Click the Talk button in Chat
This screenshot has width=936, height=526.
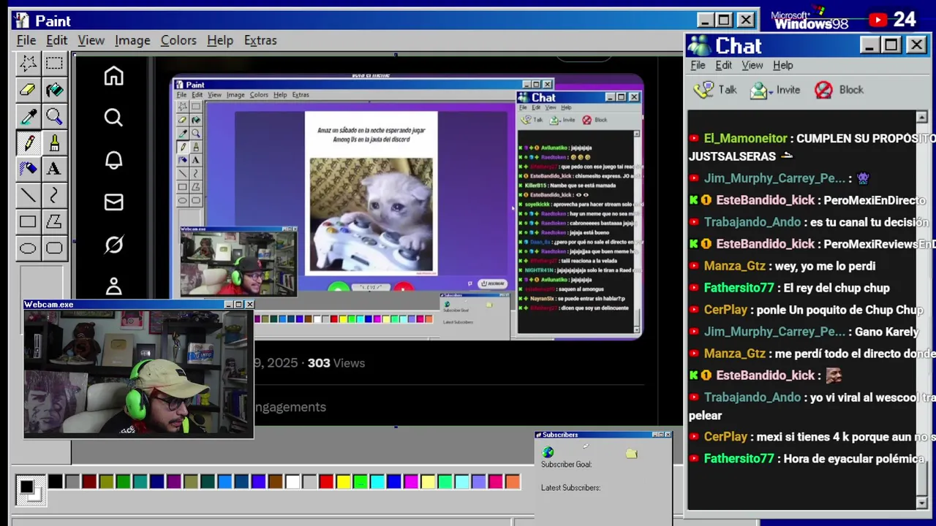tap(716, 90)
